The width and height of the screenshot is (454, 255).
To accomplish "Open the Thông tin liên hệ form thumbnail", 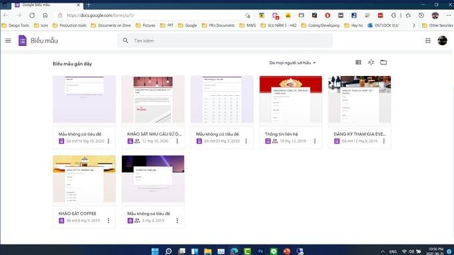I will click(290, 99).
